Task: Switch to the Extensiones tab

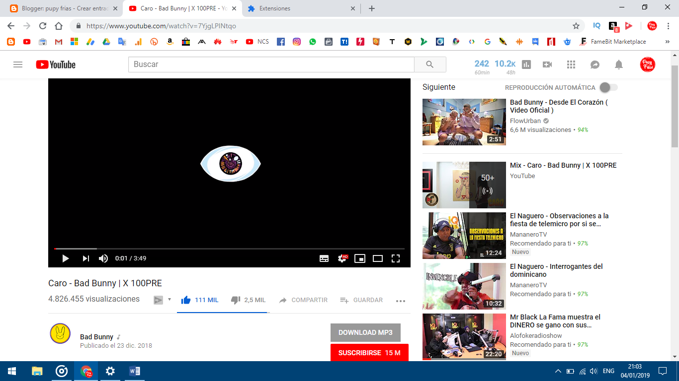Action: coord(301,8)
